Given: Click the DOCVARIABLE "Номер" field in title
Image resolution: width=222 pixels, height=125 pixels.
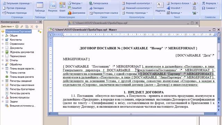Looking at the screenshot, I should [159, 48].
